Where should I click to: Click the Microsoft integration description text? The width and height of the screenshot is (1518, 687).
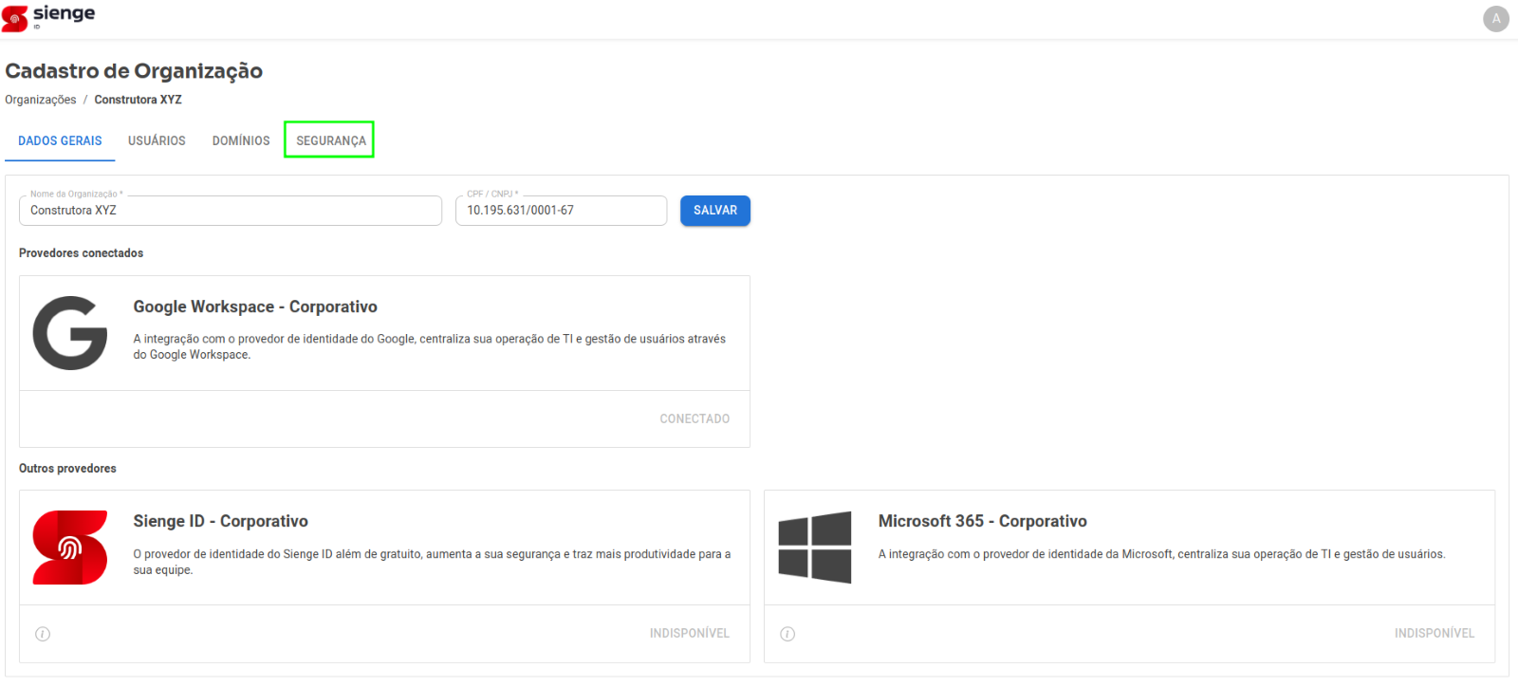(1162, 554)
